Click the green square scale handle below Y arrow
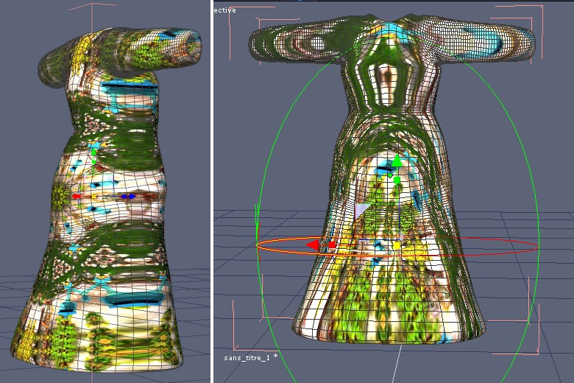The image size is (574, 383). coord(397,180)
